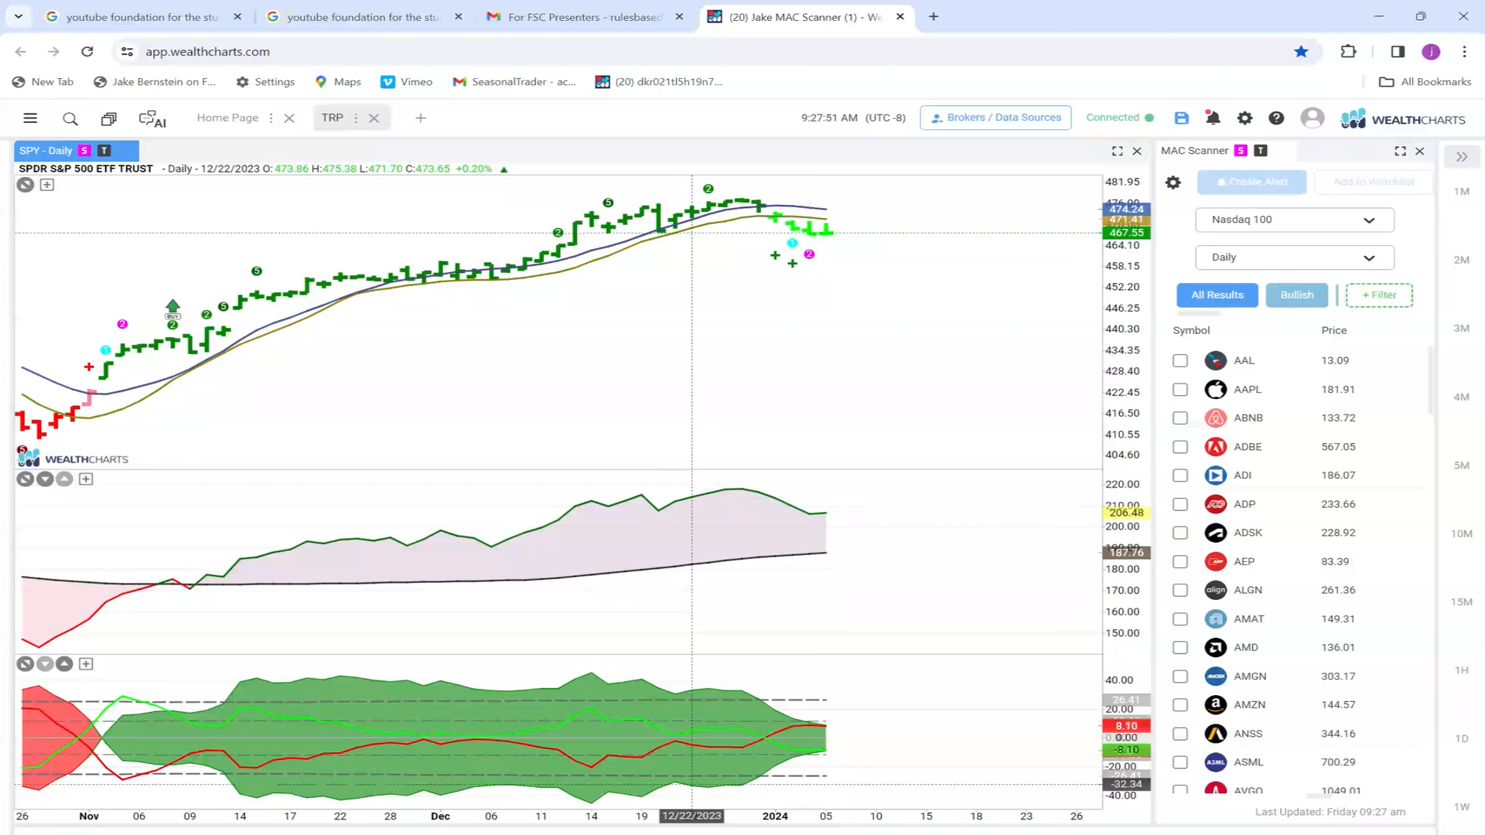Viewport: 1485px width, 835px height.
Task: Click the + Filter button
Action: (1379, 295)
